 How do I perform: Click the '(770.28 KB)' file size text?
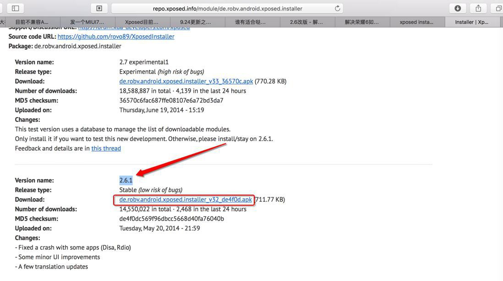pyautogui.click(x=270, y=81)
